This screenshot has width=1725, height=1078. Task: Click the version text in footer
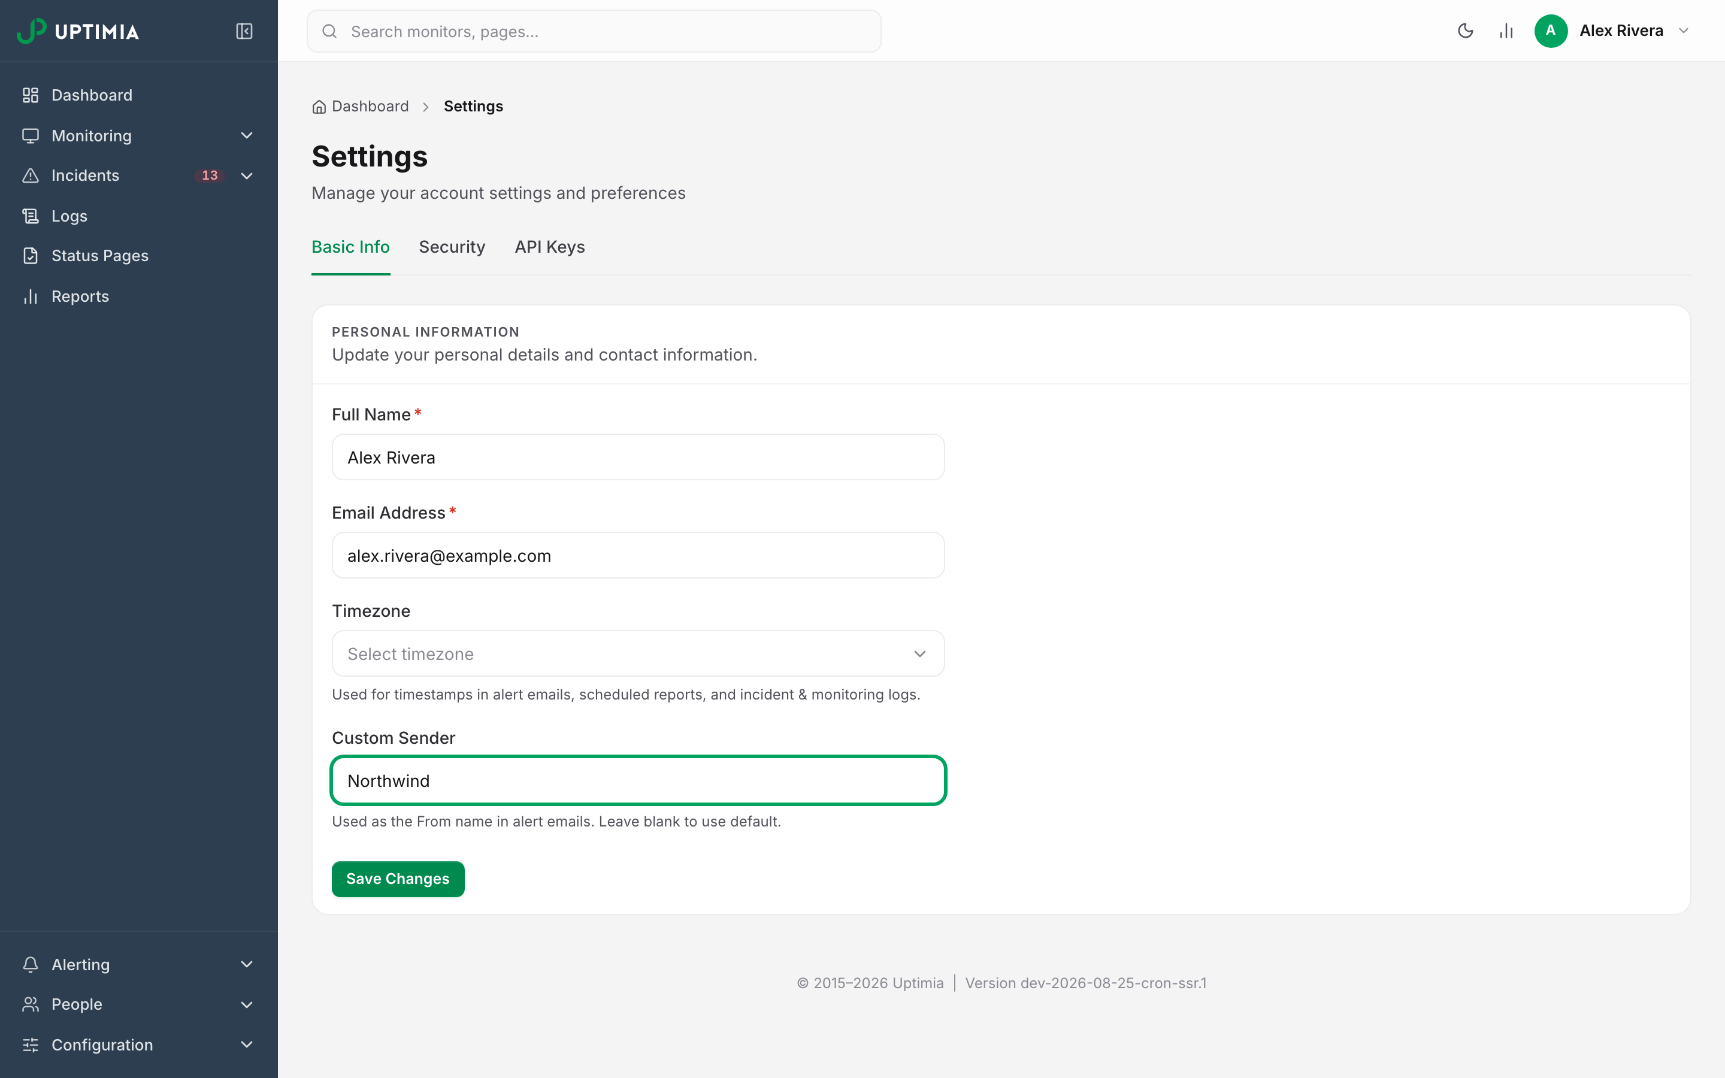click(1085, 983)
